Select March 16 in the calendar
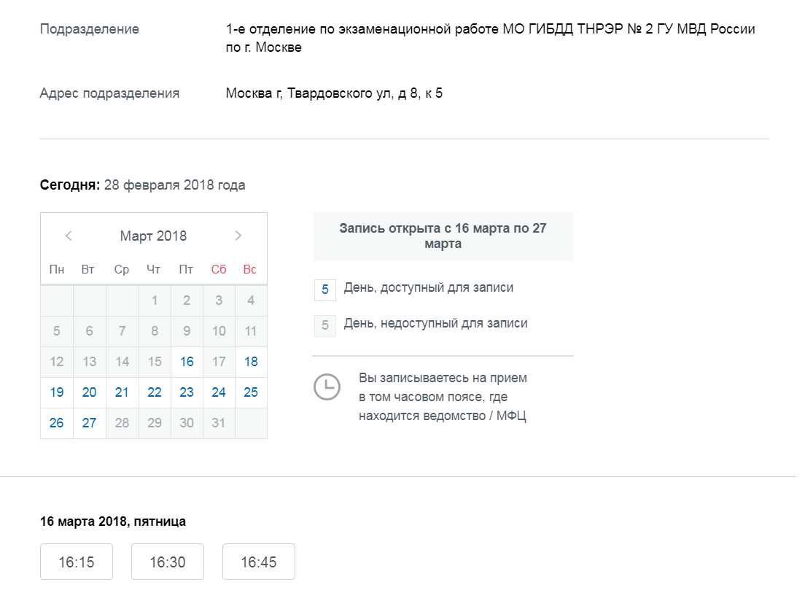 [x=187, y=362]
